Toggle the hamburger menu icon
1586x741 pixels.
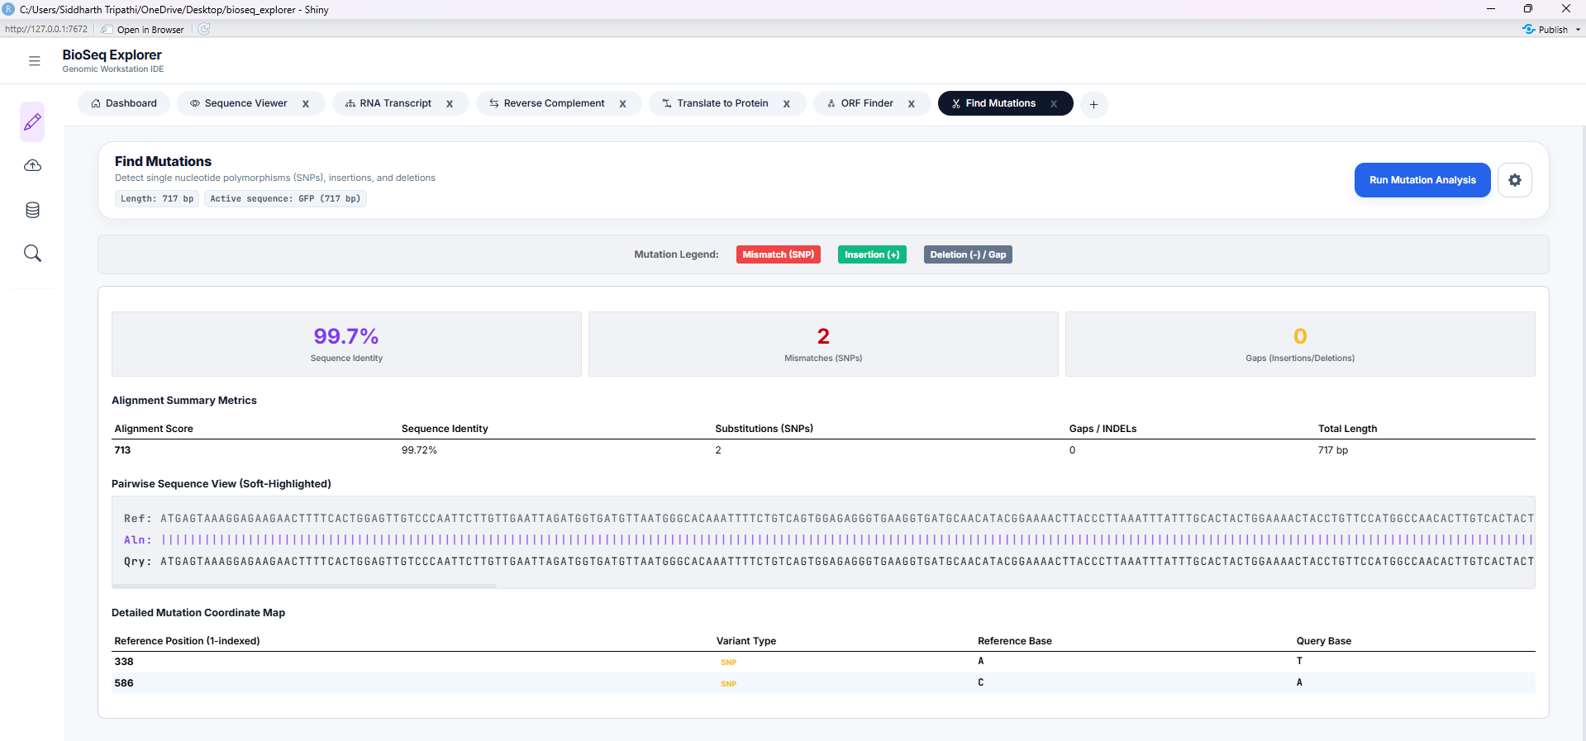34,61
